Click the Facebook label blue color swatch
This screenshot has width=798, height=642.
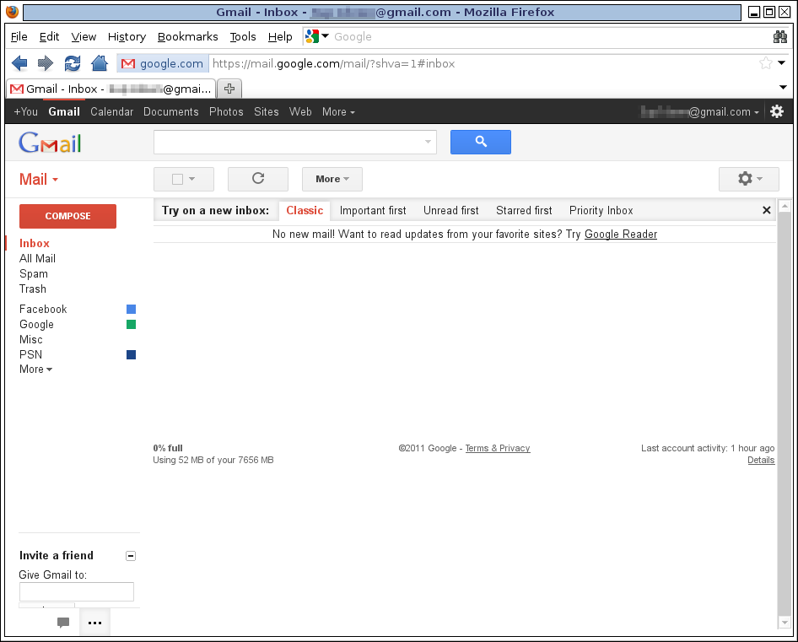coord(131,309)
